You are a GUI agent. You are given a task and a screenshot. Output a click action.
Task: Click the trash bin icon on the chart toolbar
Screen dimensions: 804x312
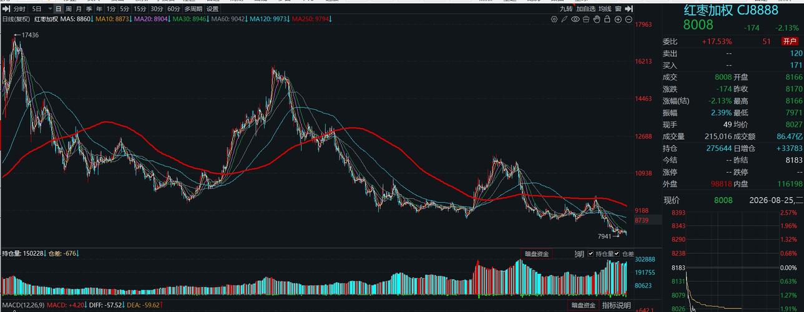(586, 19)
